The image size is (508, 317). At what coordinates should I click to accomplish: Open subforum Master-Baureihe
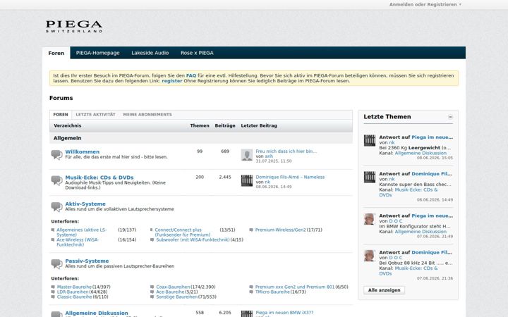click(x=74, y=287)
